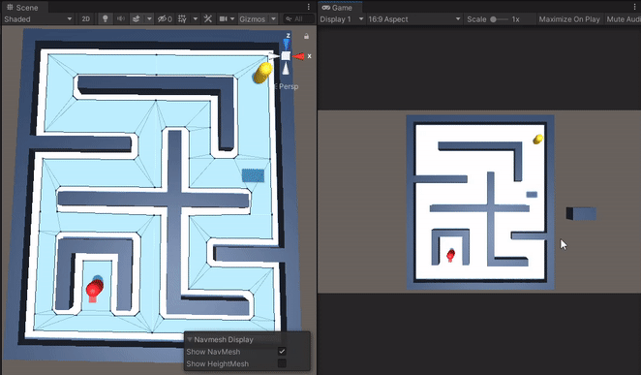
Task: Open the grid settings dropdown arrow
Action: tap(196, 19)
